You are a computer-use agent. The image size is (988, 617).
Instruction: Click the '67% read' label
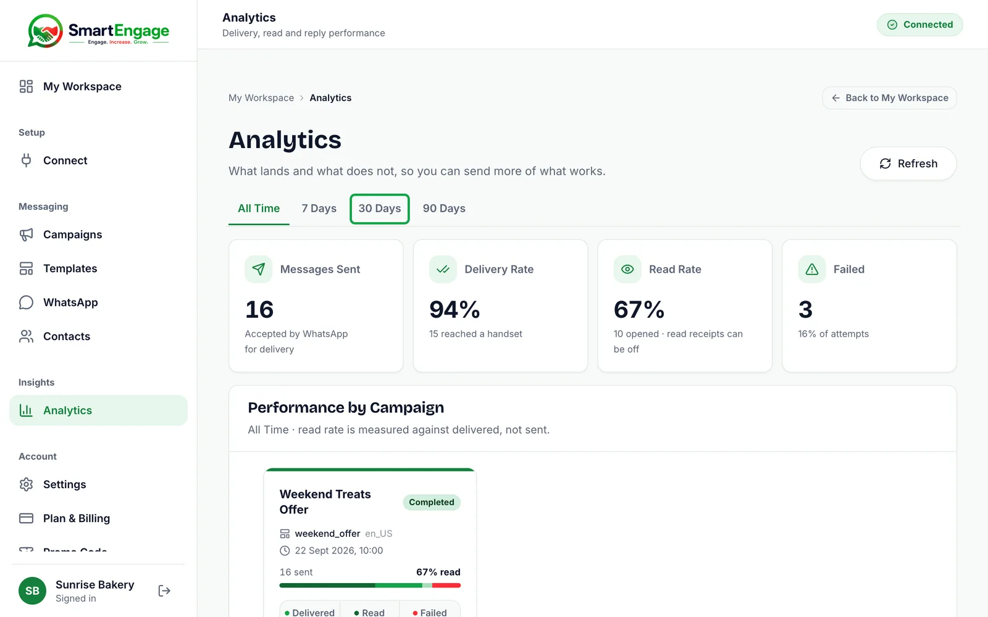(438, 572)
